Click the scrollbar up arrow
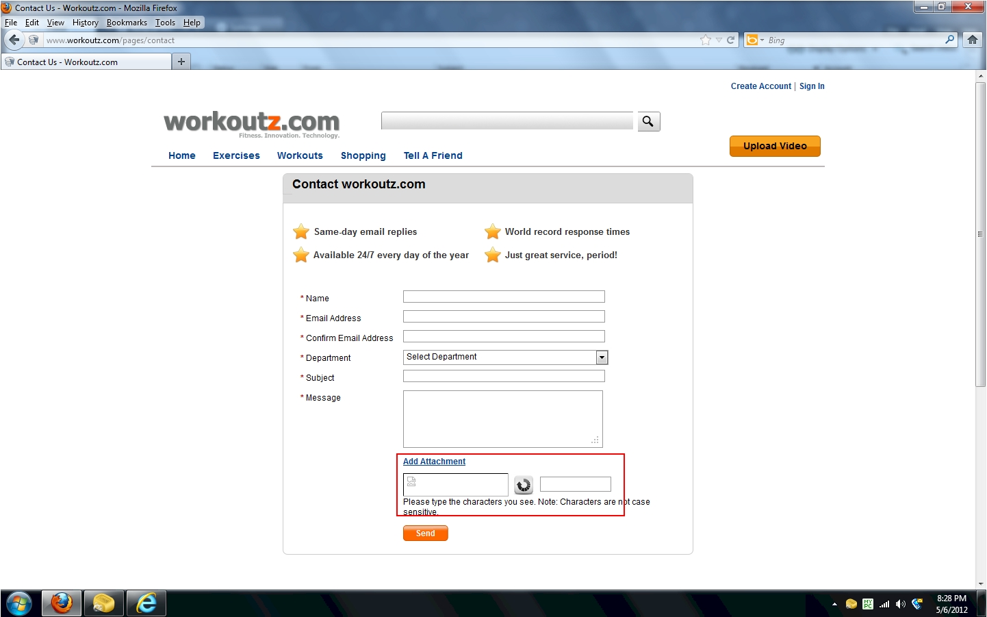This screenshot has height=617, width=987. point(981,76)
